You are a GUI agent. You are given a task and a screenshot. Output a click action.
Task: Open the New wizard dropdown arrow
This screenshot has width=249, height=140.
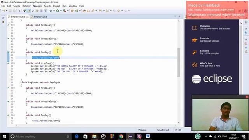[x=7, y=11]
